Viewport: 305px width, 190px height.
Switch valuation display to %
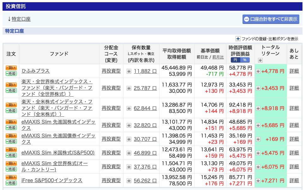pyautogui.click(x=245, y=60)
